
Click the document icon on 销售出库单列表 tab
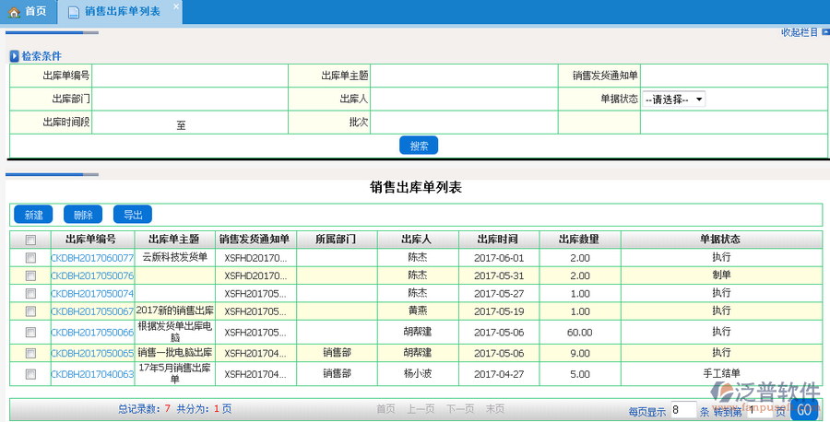[74, 12]
